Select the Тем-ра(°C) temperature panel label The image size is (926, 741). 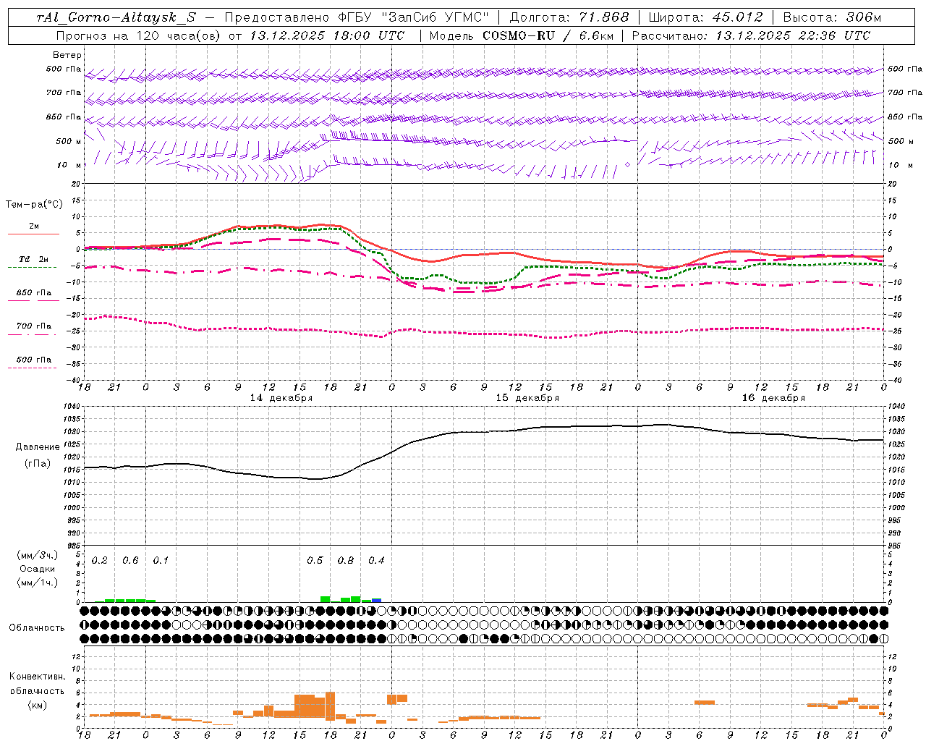[x=34, y=205]
